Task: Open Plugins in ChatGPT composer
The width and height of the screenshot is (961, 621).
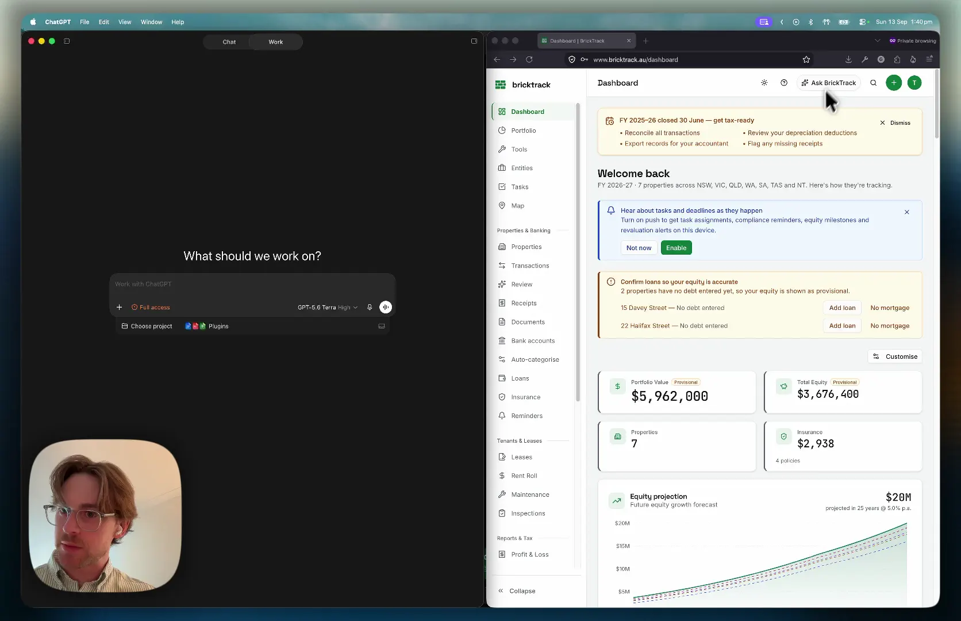Action: (207, 326)
